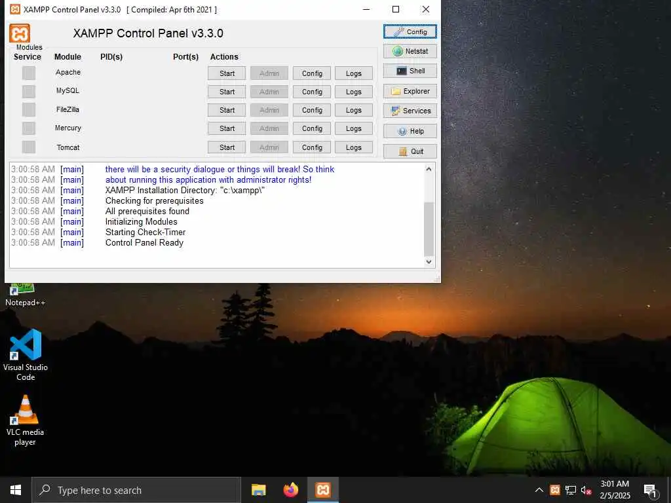Screen dimensions: 671x503
Task: Click the MySQL Admin button
Action: [x=269, y=92]
